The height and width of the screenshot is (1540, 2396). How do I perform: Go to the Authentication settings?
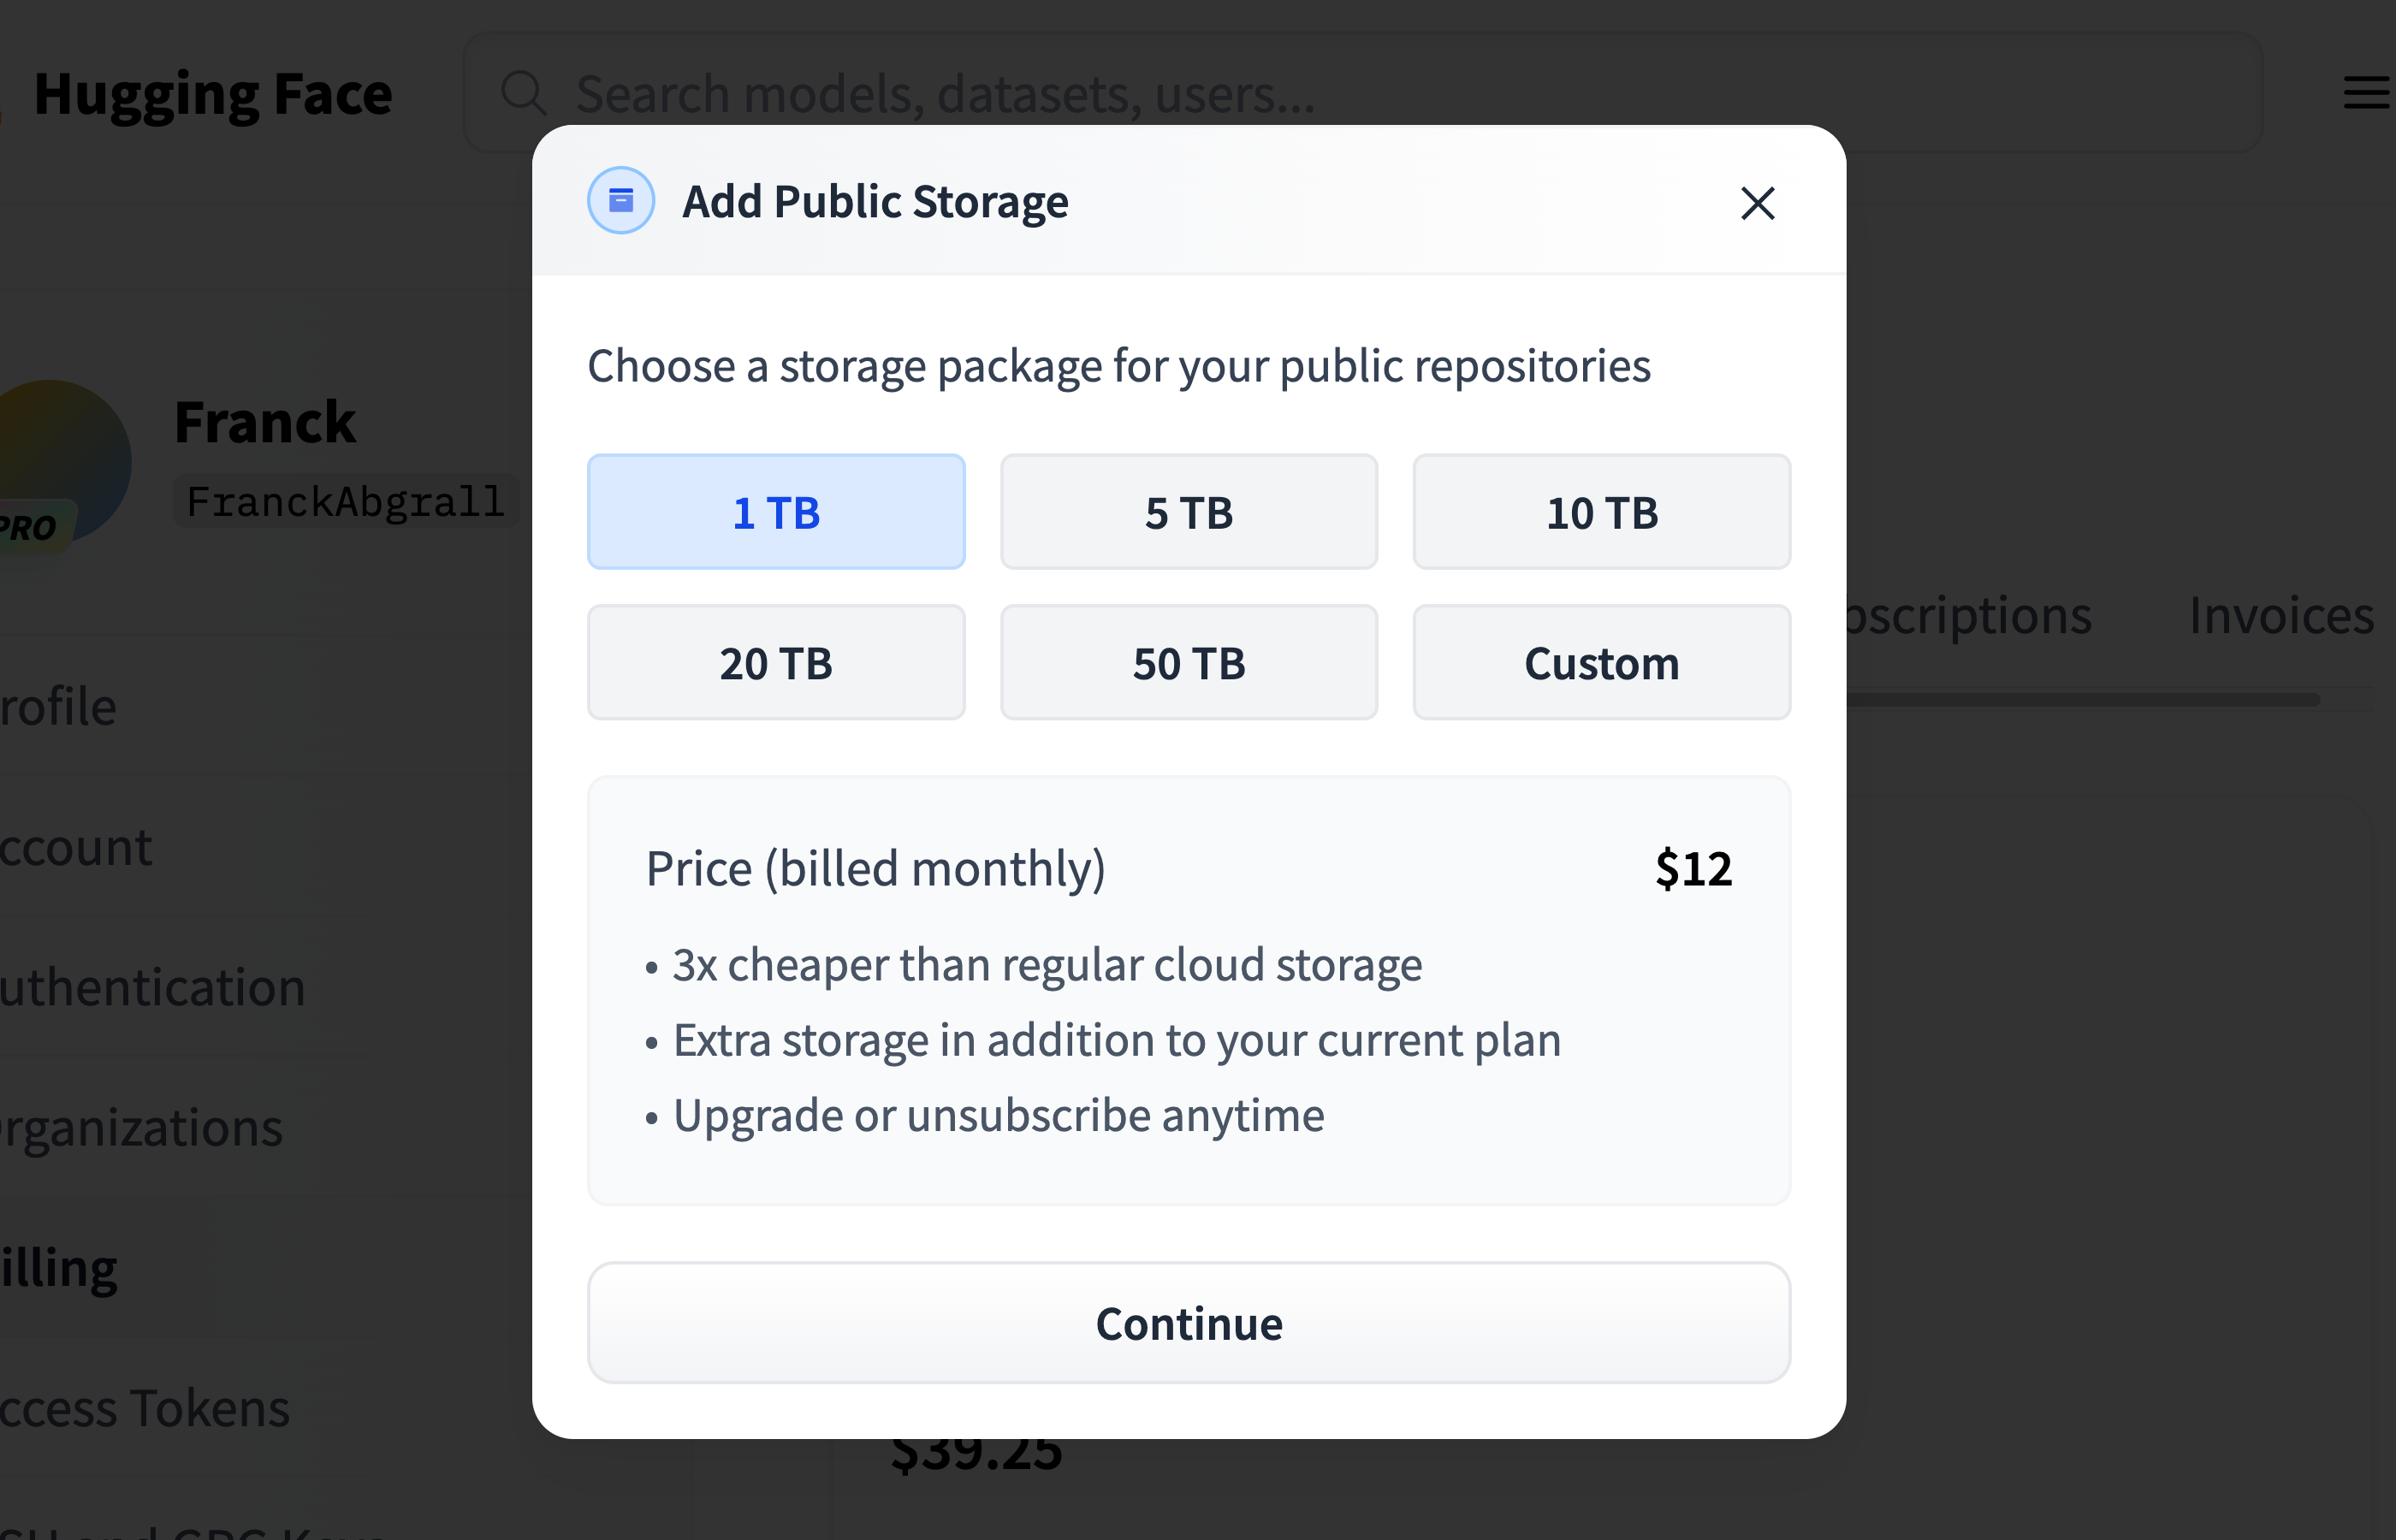pyautogui.click(x=153, y=987)
